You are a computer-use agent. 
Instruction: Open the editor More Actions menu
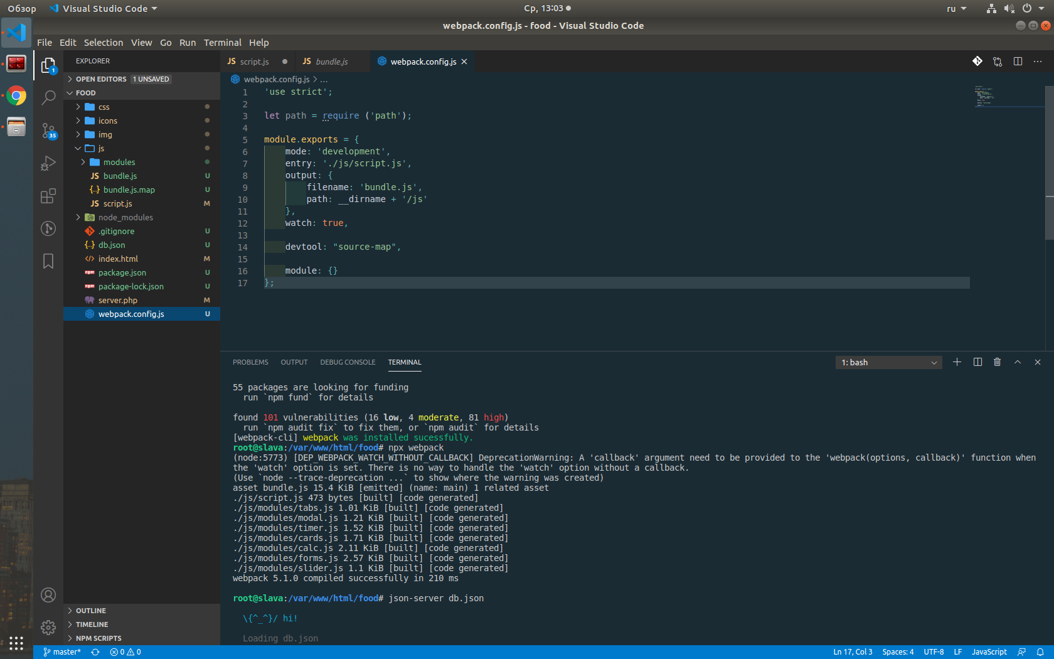pyautogui.click(x=1038, y=61)
